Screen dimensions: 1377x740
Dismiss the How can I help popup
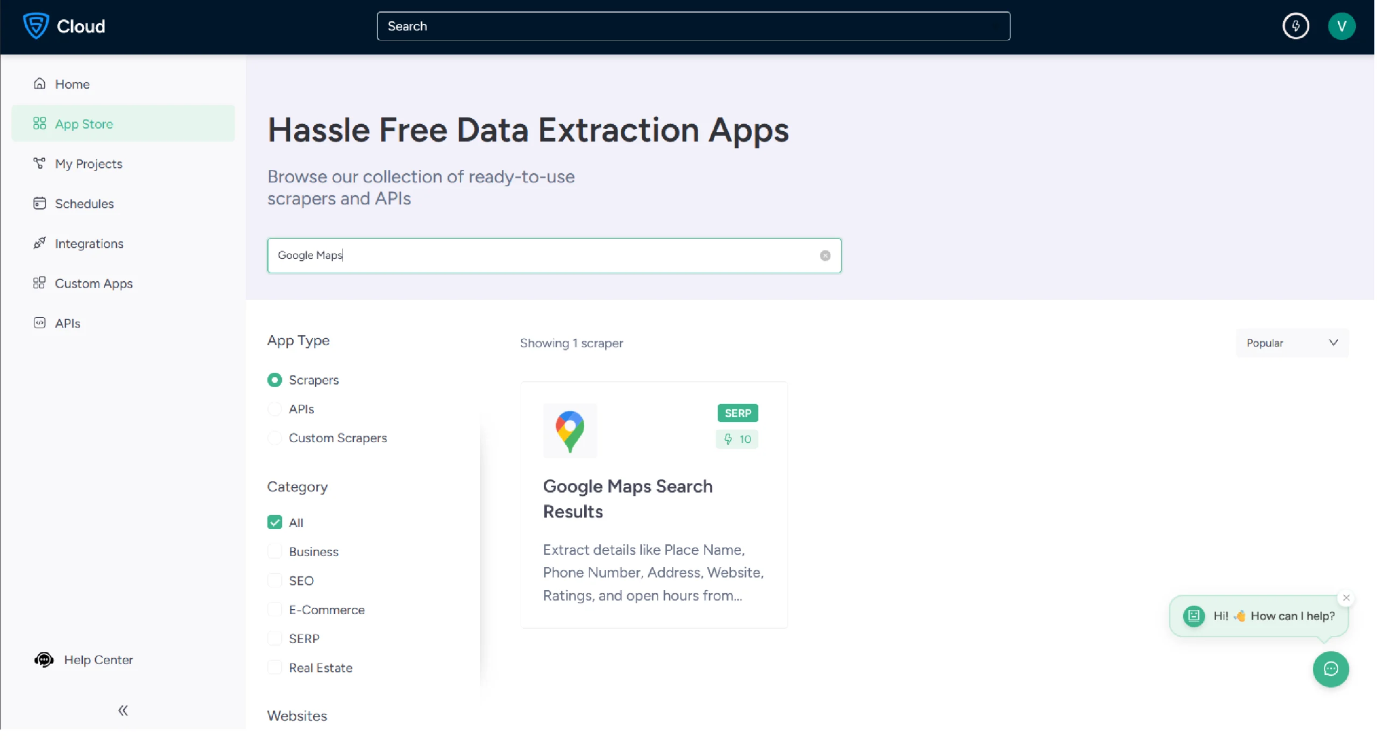[1346, 597]
